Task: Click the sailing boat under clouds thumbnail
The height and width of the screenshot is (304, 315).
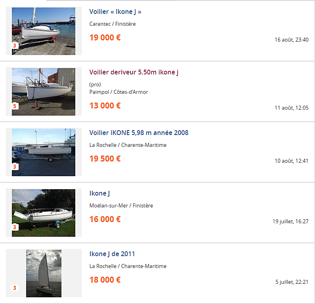Action: pos(44,274)
